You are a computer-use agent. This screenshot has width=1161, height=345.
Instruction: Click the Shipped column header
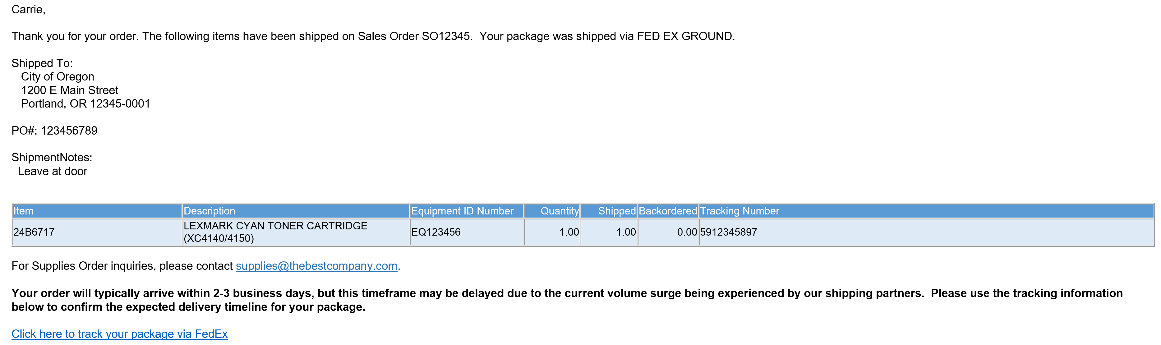609,211
